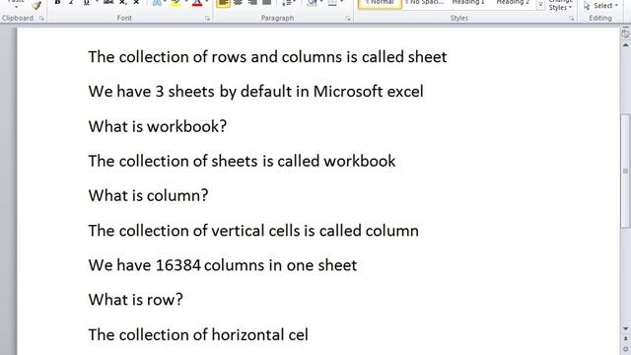Screen dimensions: 631x355
Task: Open Font dialog box launcher
Action: pyautogui.click(x=208, y=19)
